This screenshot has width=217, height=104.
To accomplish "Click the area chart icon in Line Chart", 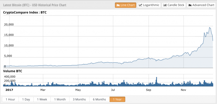I will 118,5.
